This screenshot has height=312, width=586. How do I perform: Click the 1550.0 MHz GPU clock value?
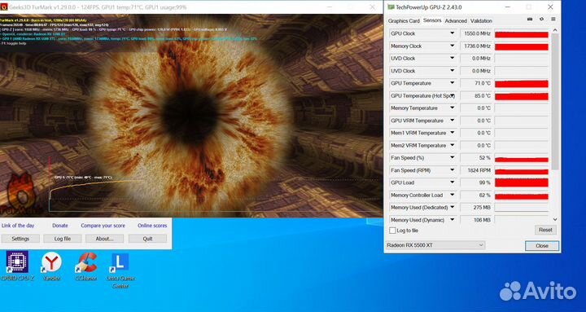coord(476,33)
